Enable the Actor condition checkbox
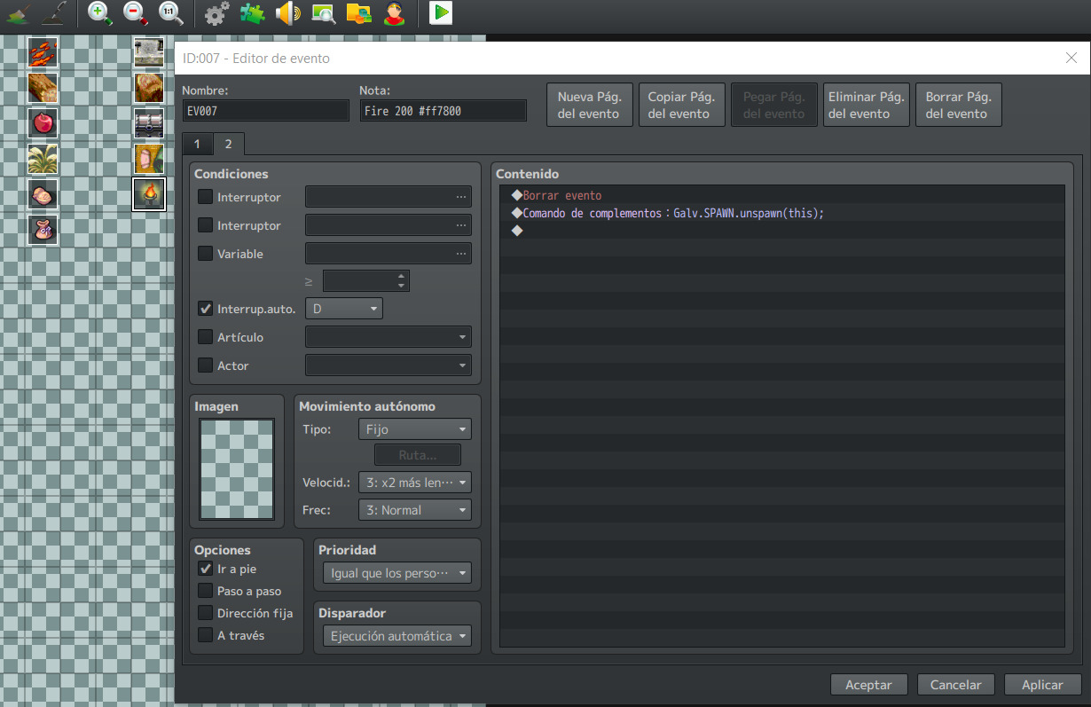Viewport: 1091px width, 707px height. point(205,365)
